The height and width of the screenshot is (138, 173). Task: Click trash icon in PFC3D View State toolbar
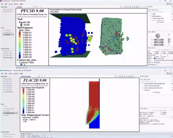pos(162,50)
